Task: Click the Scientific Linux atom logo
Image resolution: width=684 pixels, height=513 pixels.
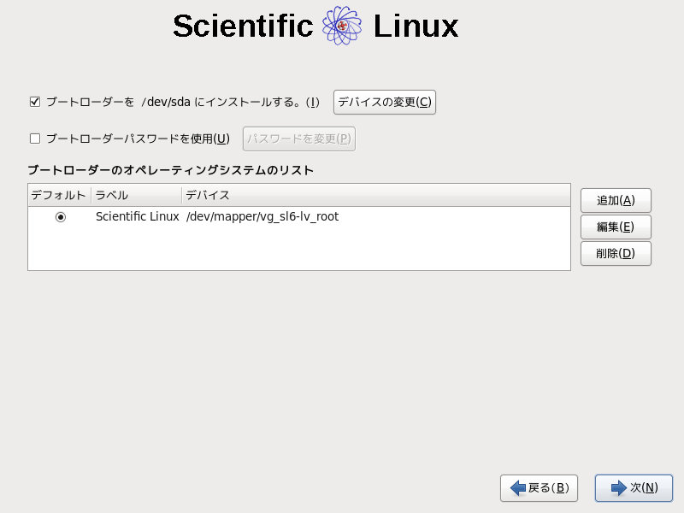Action: (x=342, y=27)
